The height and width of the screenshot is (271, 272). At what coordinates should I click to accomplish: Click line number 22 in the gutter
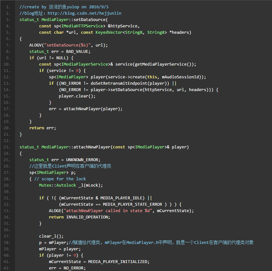7,141
